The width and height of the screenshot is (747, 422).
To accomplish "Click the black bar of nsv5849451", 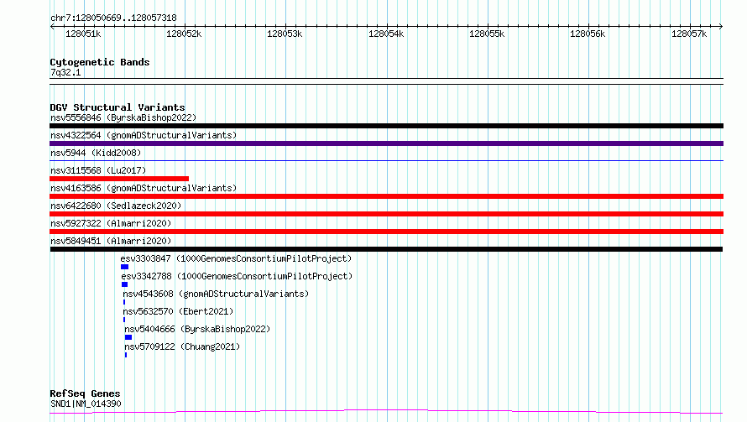I will [386, 249].
